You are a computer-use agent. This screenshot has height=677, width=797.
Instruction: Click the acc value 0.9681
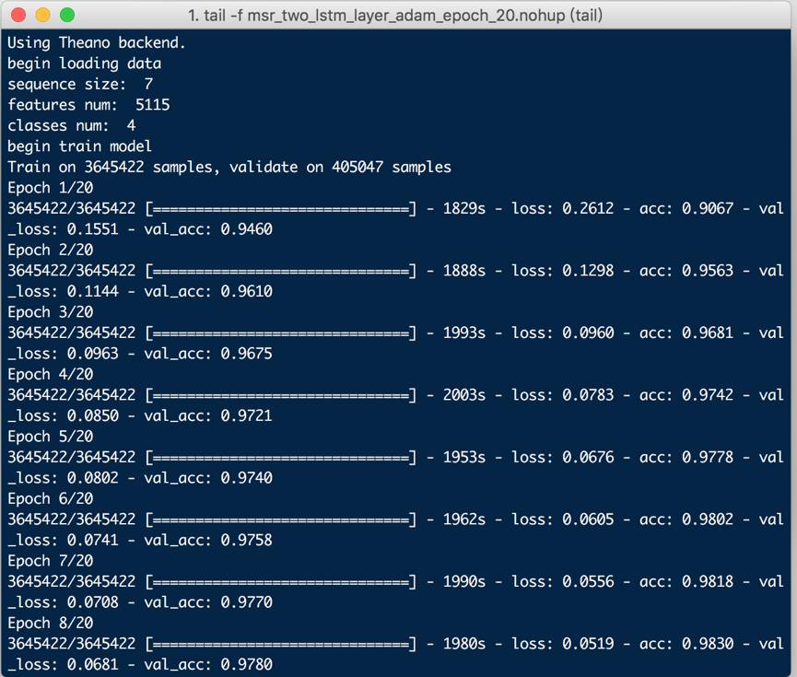pyautogui.click(x=708, y=333)
